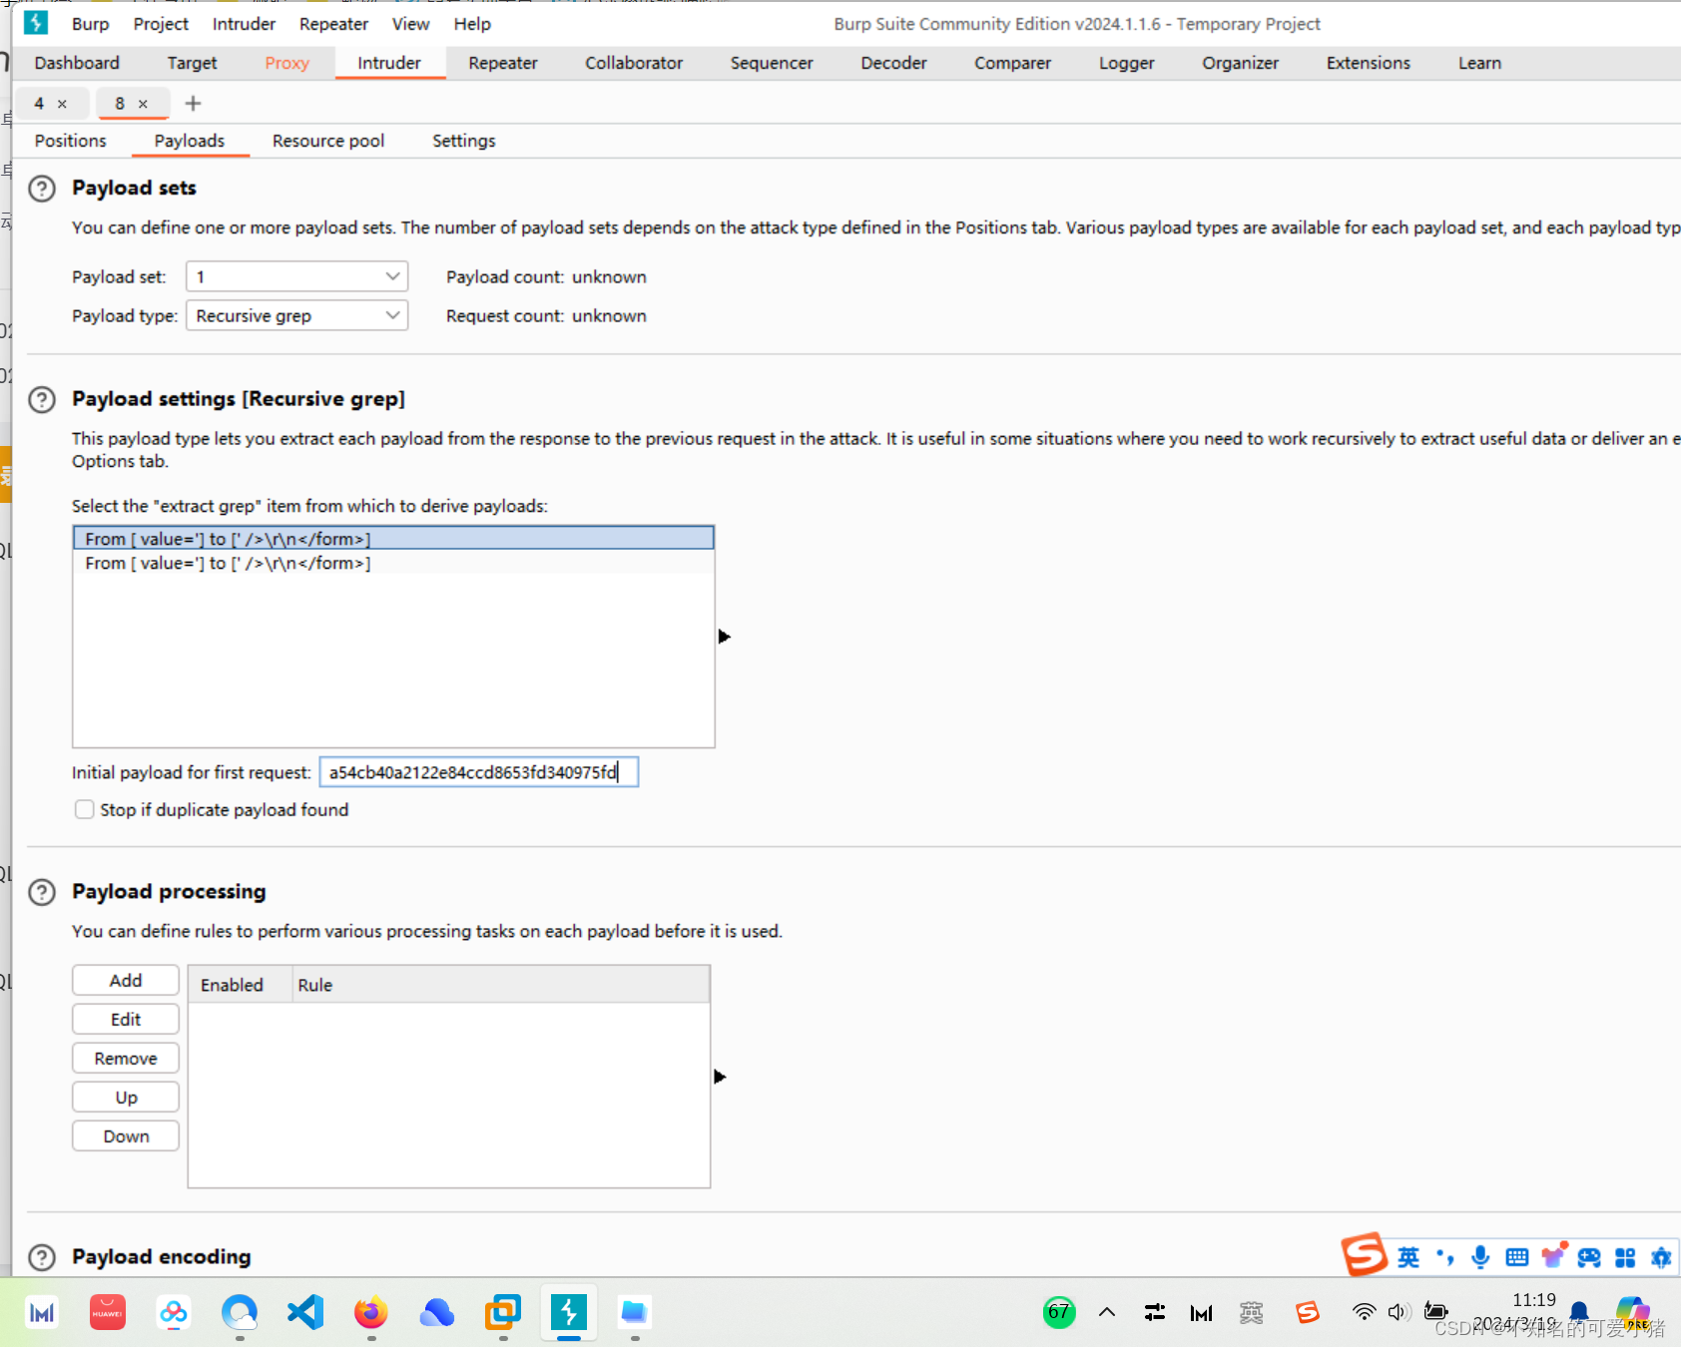Viewport: 1681px width, 1347px height.
Task: Open Sogou soft keyboard icon
Action: [x=1516, y=1257]
